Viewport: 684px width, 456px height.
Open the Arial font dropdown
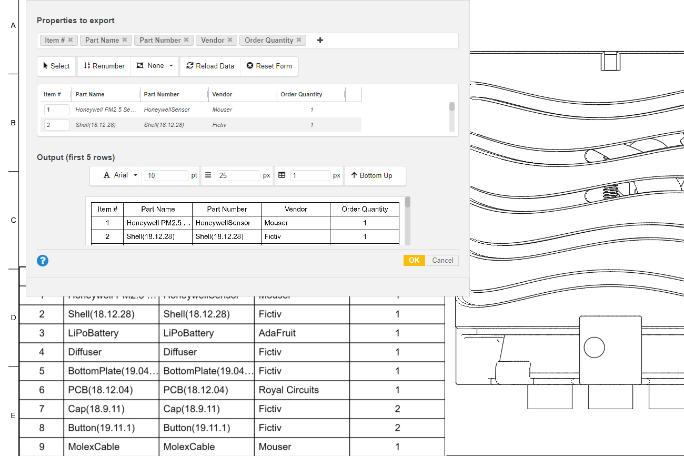pyautogui.click(x=121, y=175)
